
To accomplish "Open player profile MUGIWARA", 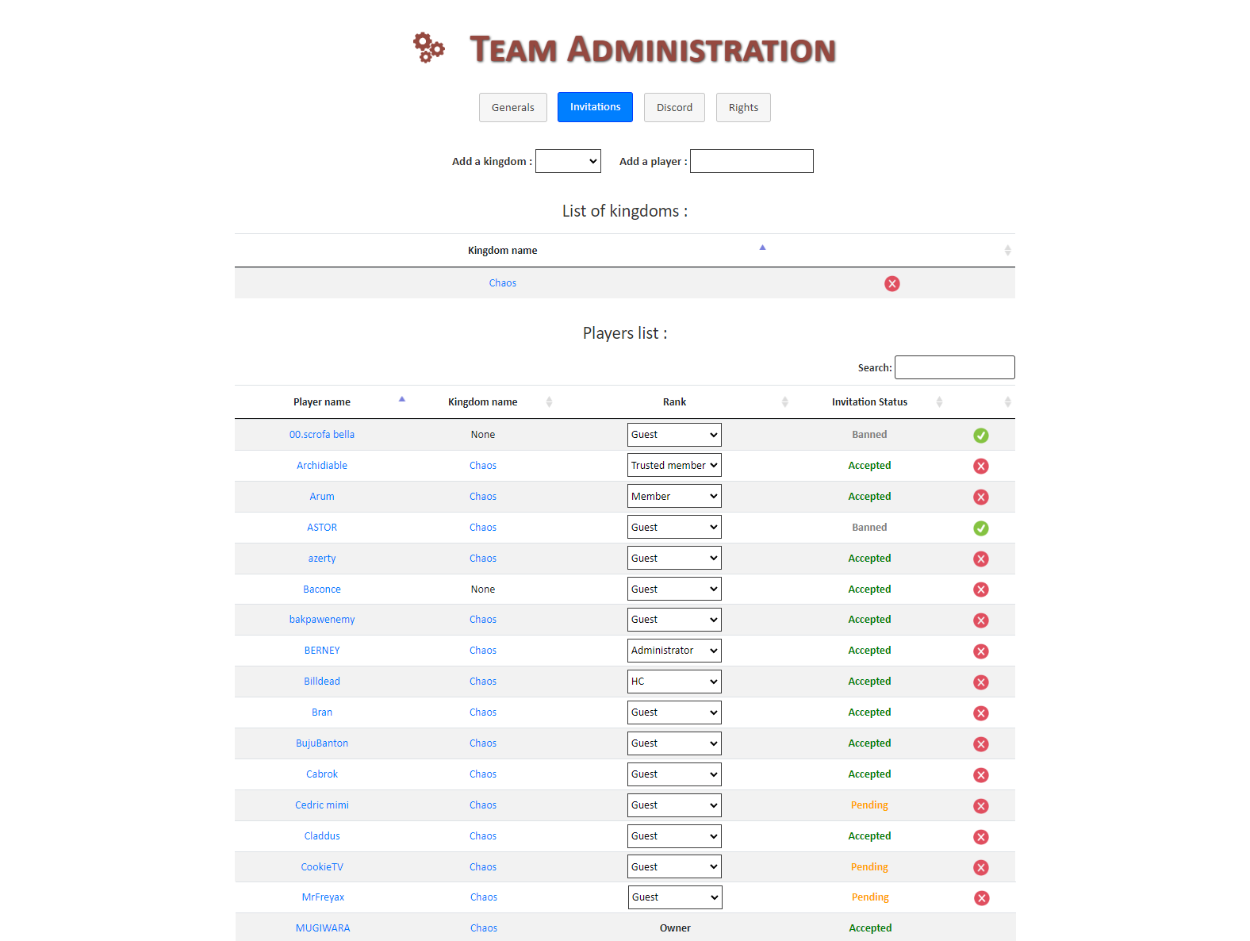I will (x=323, y=928).
